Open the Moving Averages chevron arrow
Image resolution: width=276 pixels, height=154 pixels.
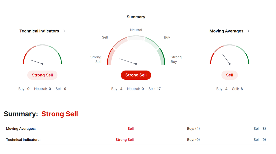pos(248,31)
